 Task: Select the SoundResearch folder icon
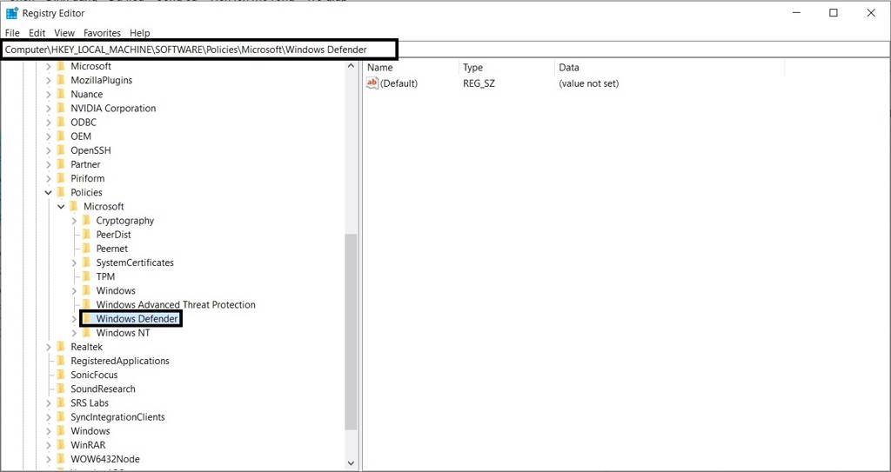click(62, 389)
